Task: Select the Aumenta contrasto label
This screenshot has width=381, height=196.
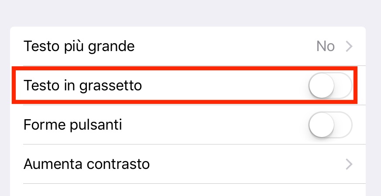Action: [86, 165]
